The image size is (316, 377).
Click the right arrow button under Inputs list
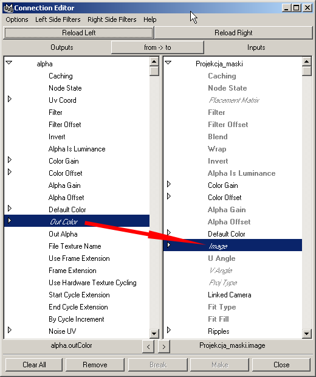164,347
